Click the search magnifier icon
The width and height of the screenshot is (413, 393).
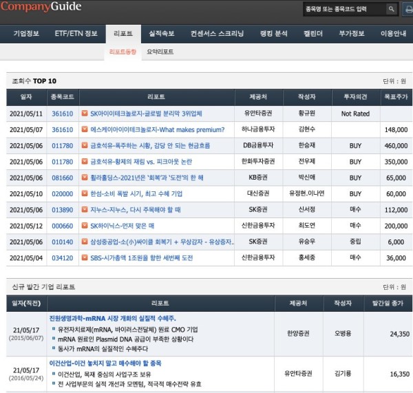coord(392,9)
